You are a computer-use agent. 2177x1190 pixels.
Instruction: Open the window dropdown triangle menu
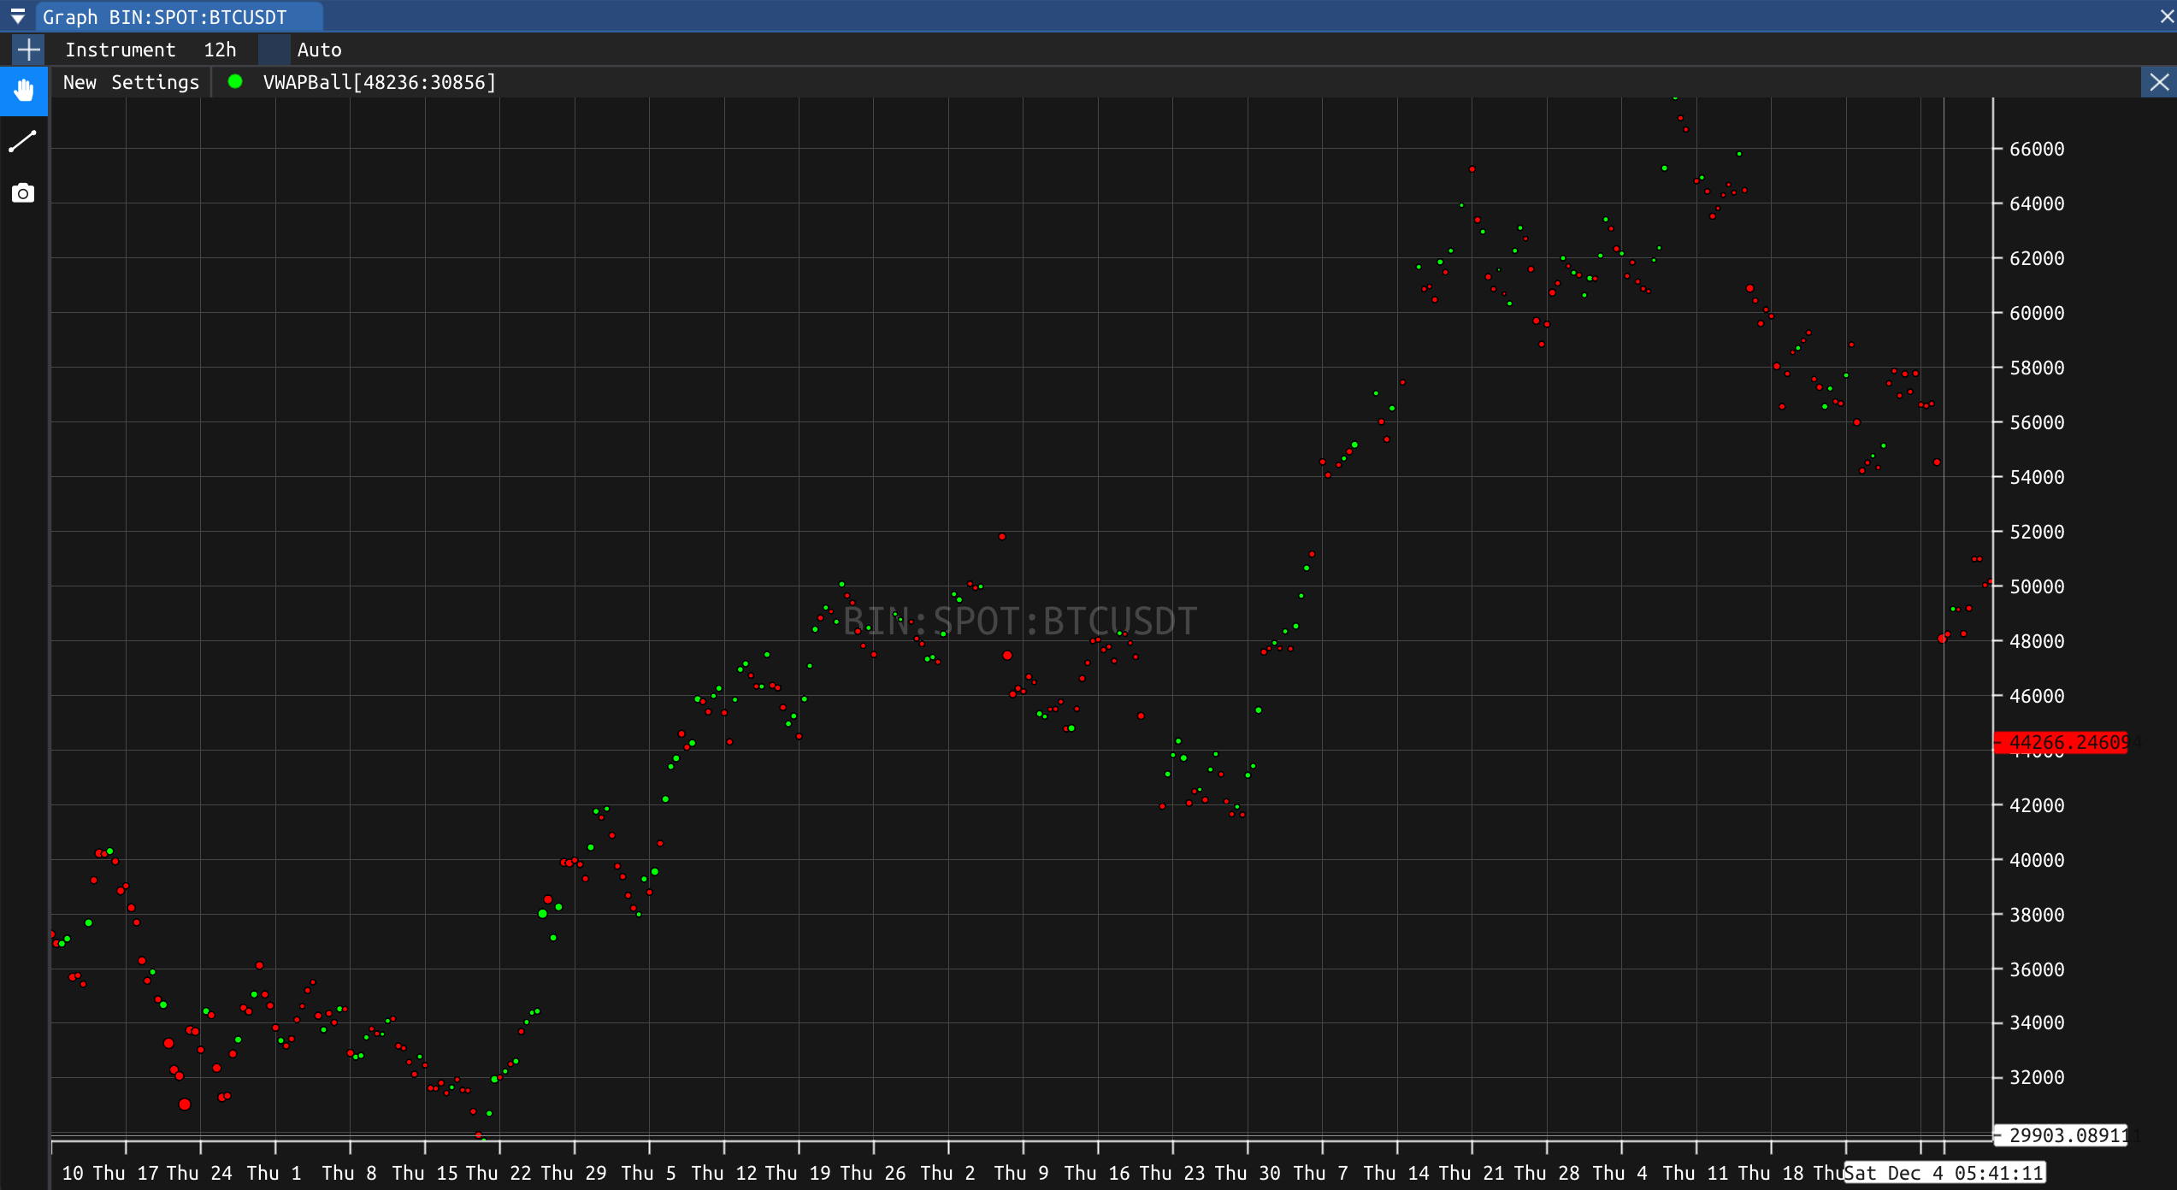(x=18, y=16)
